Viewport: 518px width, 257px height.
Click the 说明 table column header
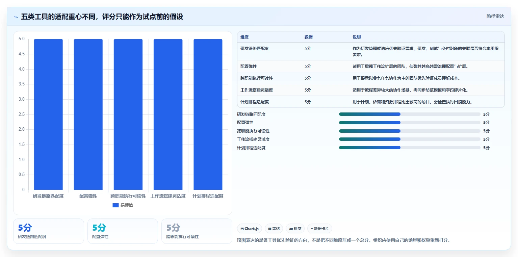coord(357,37)
